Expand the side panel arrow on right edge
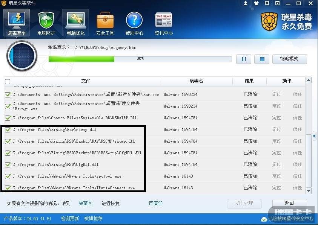 pos(314,136)
